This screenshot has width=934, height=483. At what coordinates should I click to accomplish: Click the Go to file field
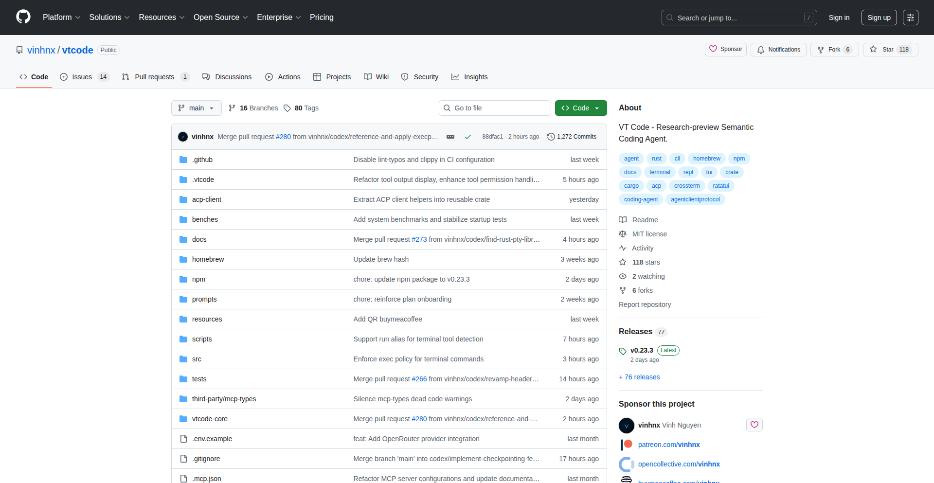[495, 108]
